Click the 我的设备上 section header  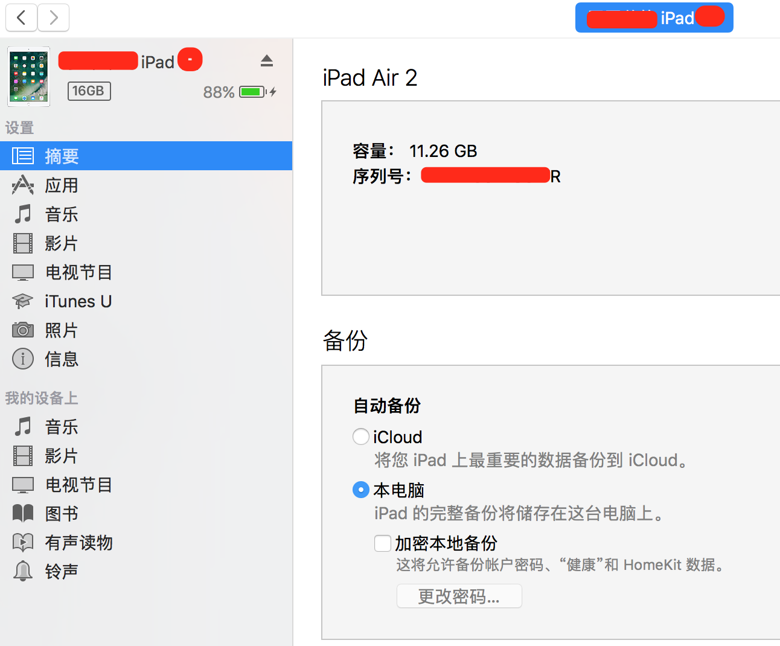click(x=42, y=398)
